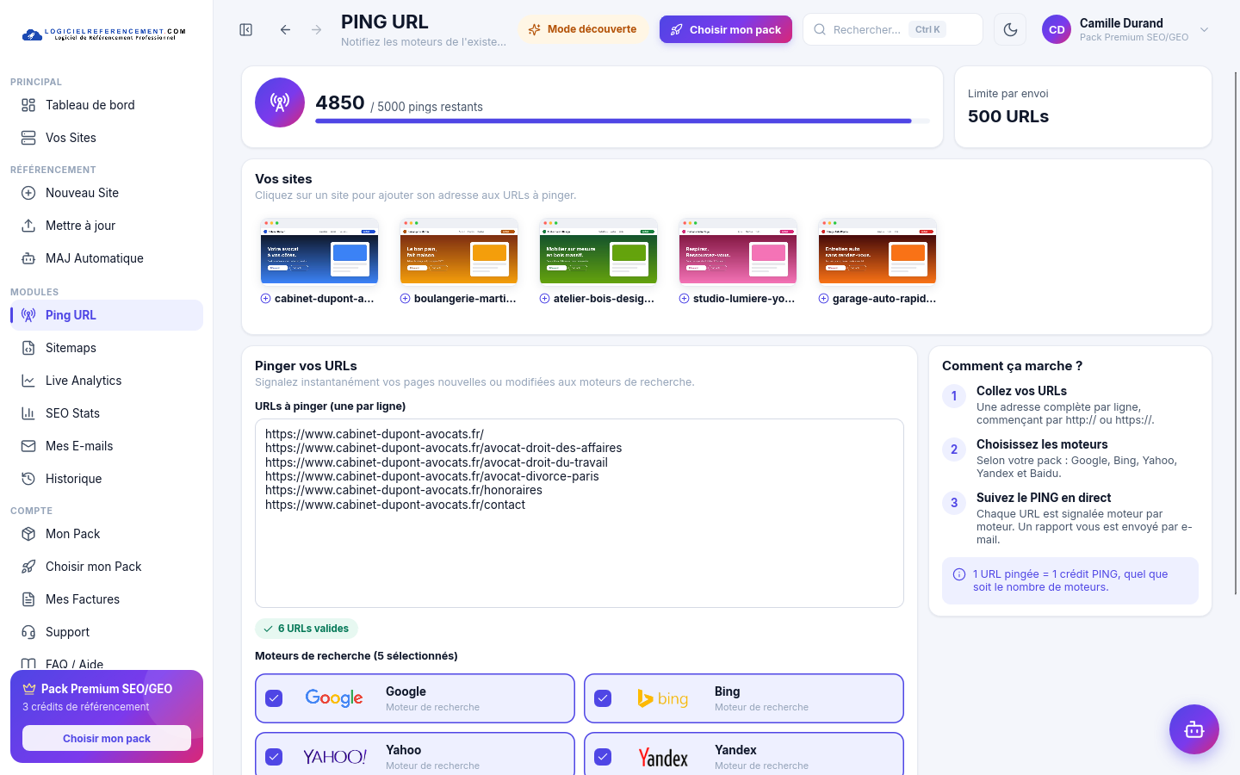Click the LogicielReferencement.com logo
Image resolution: width=1240 pixels, height=775 pixels.
pos(104,34)
